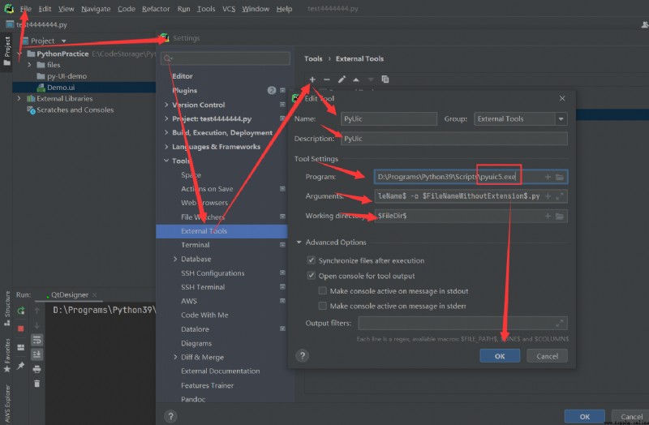Select SSH Configurations in settings tree

(213, 273)
